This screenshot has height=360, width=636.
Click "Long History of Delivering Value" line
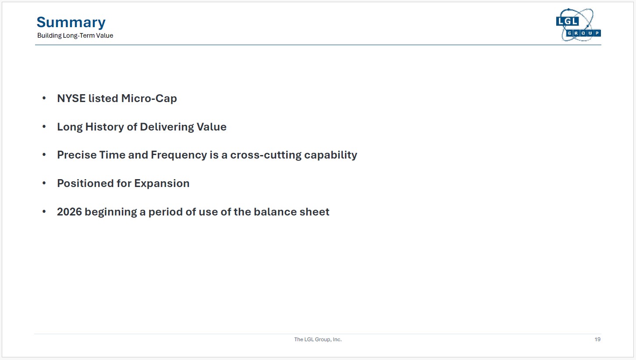(142, 127)
